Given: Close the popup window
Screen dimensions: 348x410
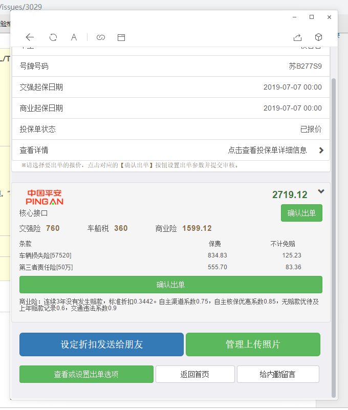Looking at the screenshot, I should 329,17.
